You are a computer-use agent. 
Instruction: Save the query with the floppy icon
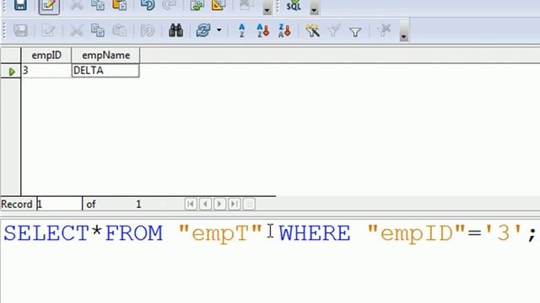[x=20, y=5]
